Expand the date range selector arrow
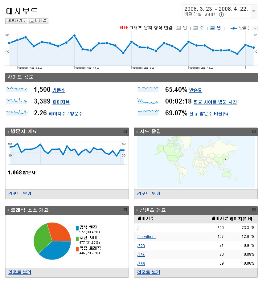The height and width of the screenshot is (281, 262). [254, 11]
